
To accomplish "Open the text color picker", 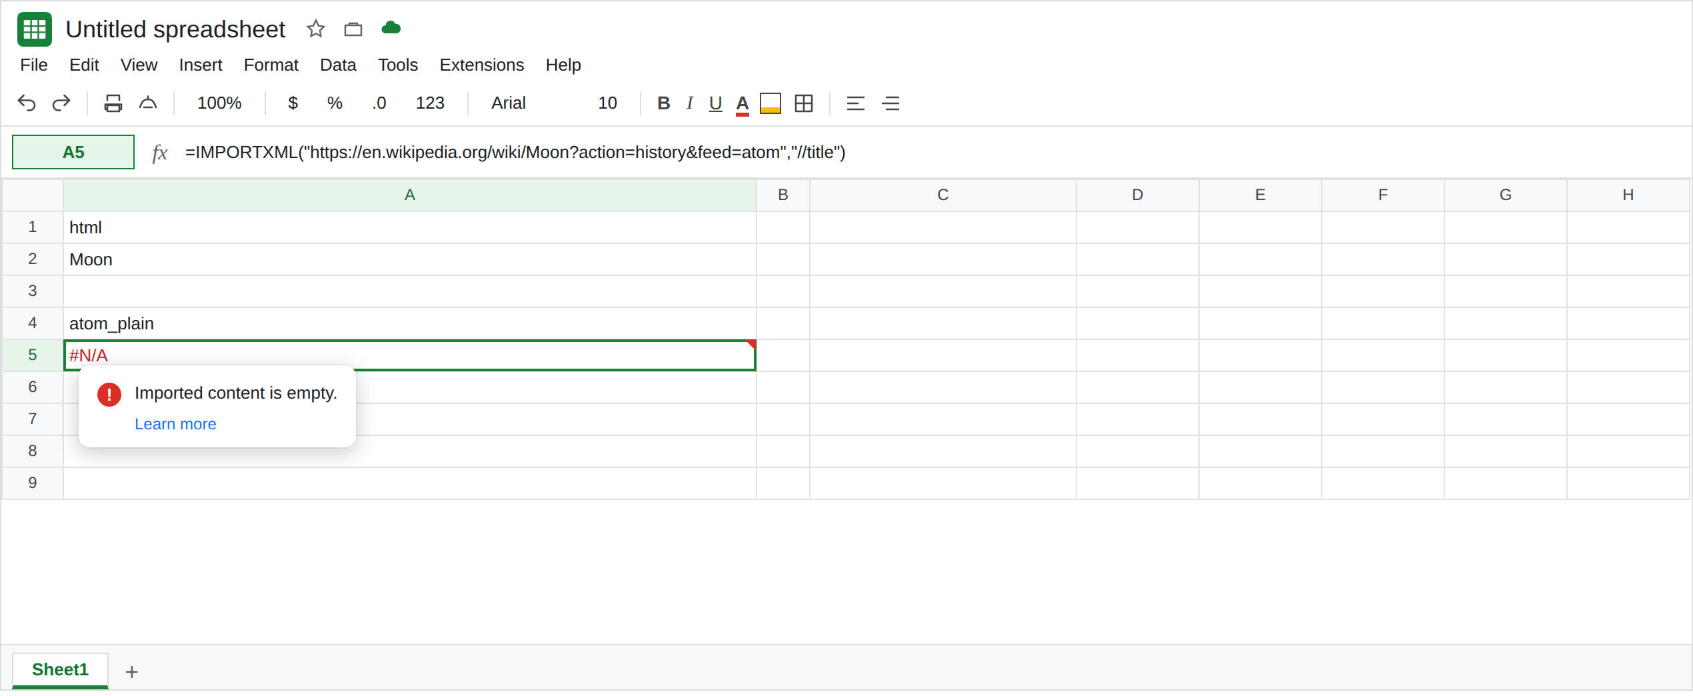I will coord(743,104).
